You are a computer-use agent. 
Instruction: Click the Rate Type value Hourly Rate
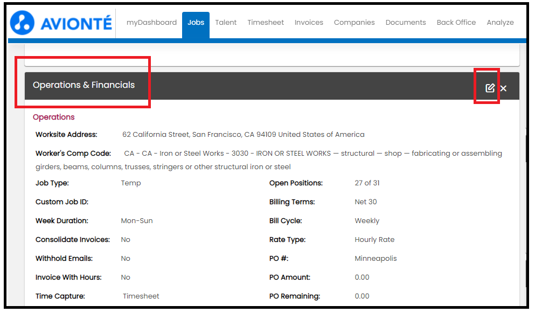click(374, 240)
